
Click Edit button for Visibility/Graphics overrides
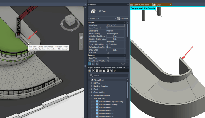coord(115,36)
